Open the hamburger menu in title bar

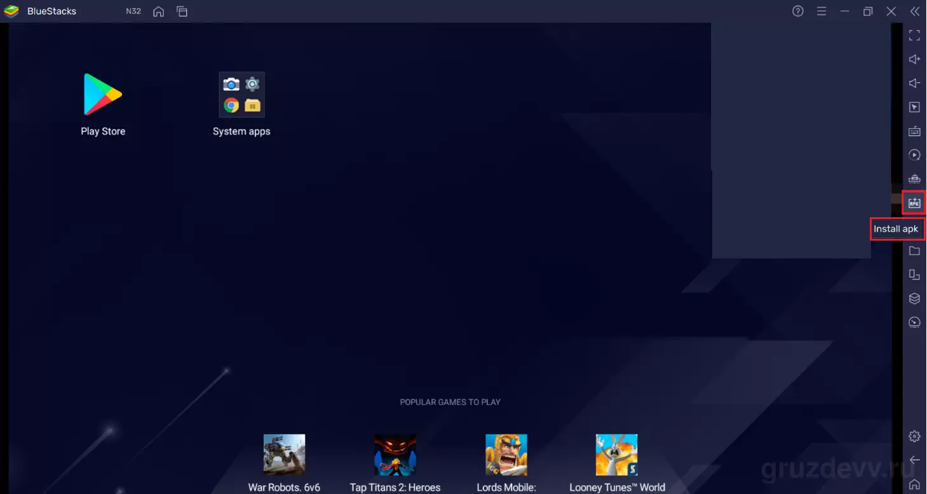coord(822,11)
